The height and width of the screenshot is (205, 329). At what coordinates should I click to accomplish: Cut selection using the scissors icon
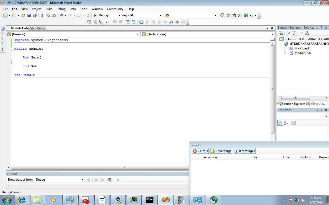(42, 15)
